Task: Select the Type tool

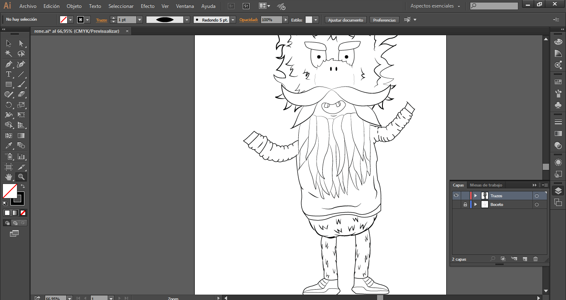Action: pyautogui.click(x=8, y=74)
